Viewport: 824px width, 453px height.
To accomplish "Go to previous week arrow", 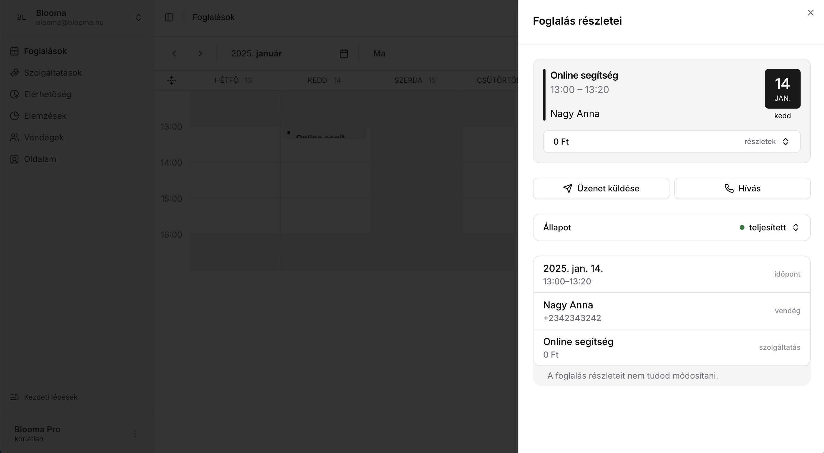I will [x=174, y=53].
